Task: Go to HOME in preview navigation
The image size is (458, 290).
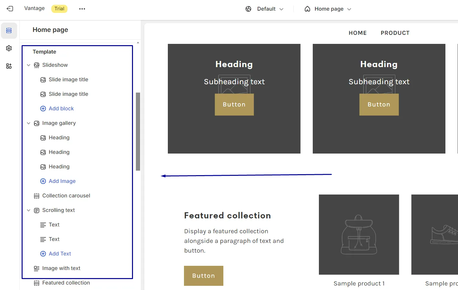Action: (358, 33)
